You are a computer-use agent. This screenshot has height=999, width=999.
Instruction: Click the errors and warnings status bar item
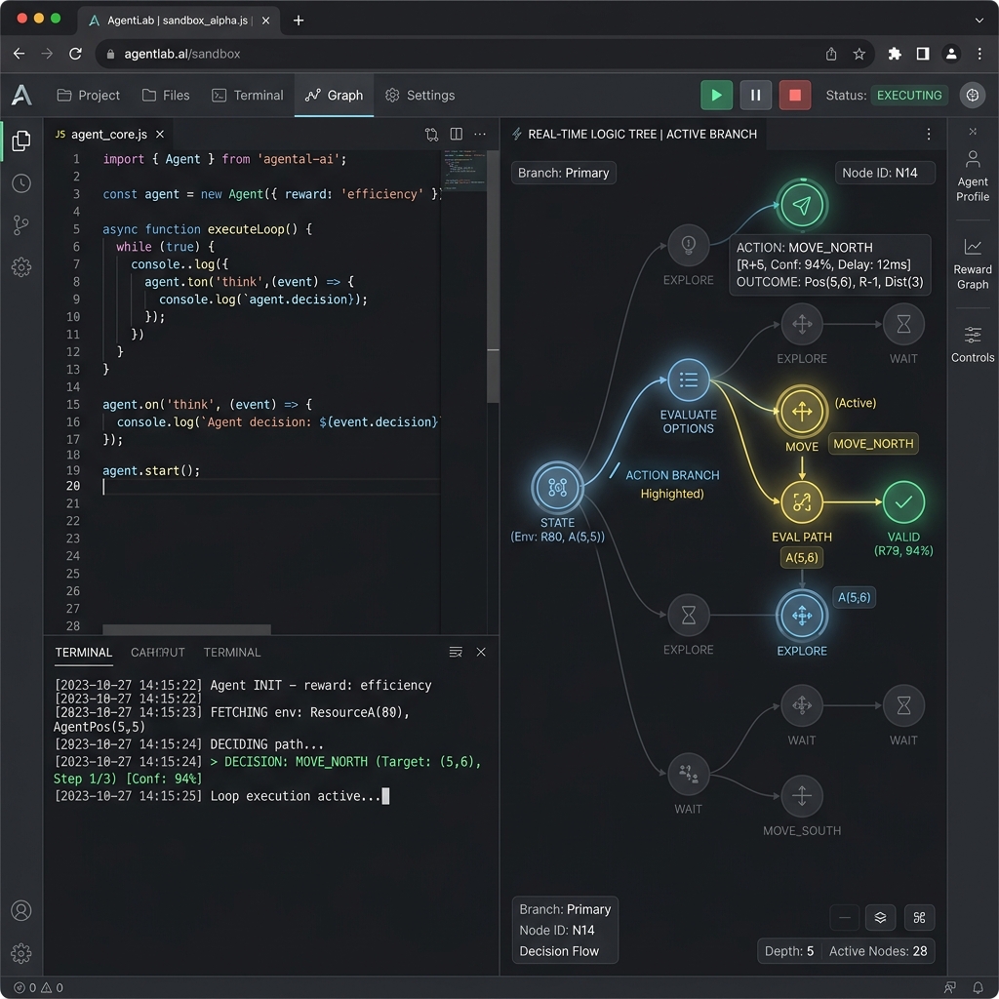(x=38, y=987)
